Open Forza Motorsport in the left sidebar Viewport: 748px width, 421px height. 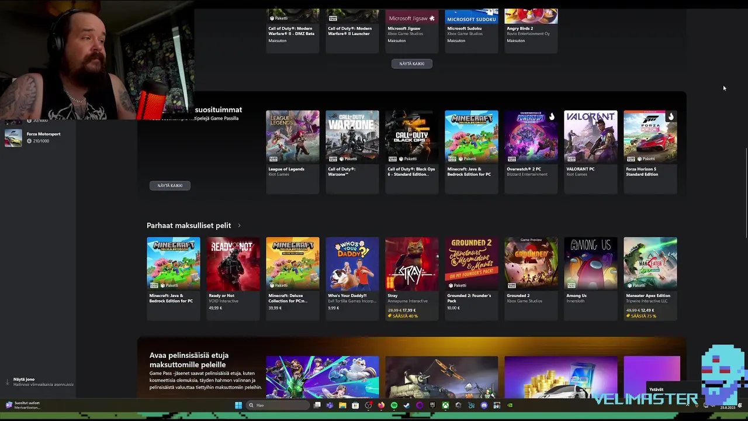coord(37,137)
